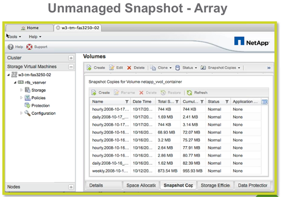The height and width of the screenshot is (197, 281).
Task: Expand the Configuration tree node
Action: point(21,113)
